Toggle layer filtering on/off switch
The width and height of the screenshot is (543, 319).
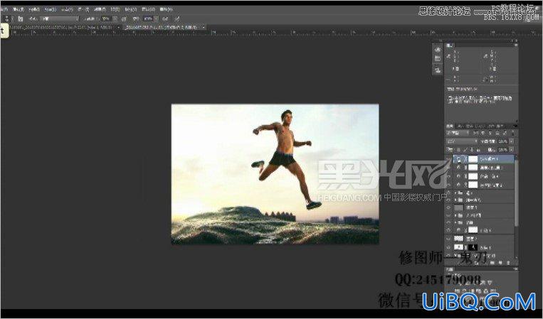[512, 133]
